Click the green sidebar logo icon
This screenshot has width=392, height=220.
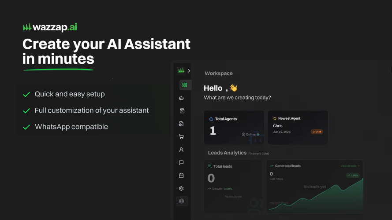(x=181, y=71)
